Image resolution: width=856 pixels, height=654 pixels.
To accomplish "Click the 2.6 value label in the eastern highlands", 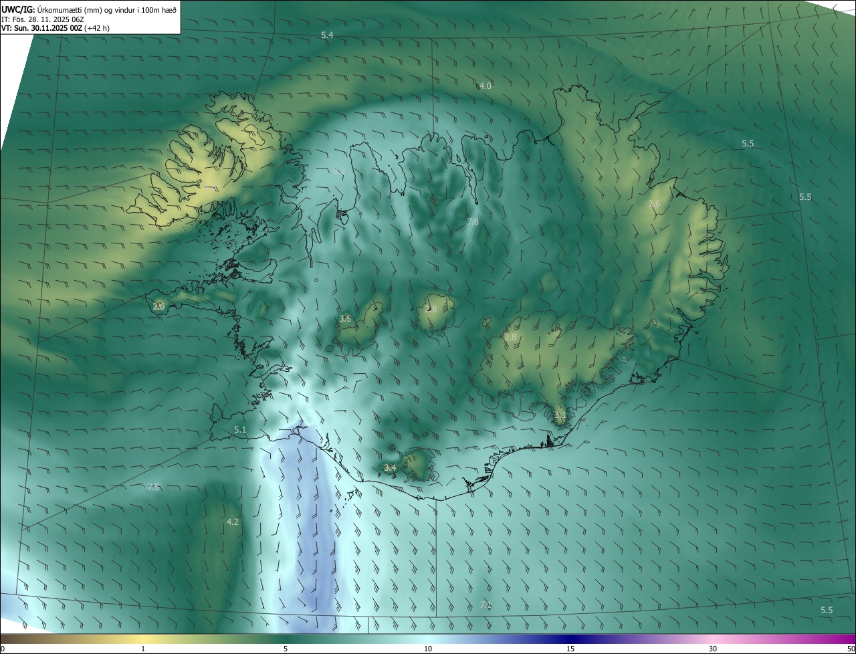I will click(x=655, y=203).
